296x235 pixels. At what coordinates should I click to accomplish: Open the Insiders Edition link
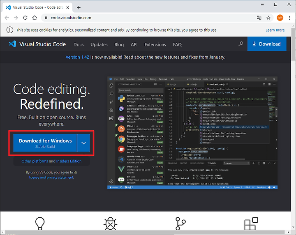pyautogui.click(x=69, y=161)
